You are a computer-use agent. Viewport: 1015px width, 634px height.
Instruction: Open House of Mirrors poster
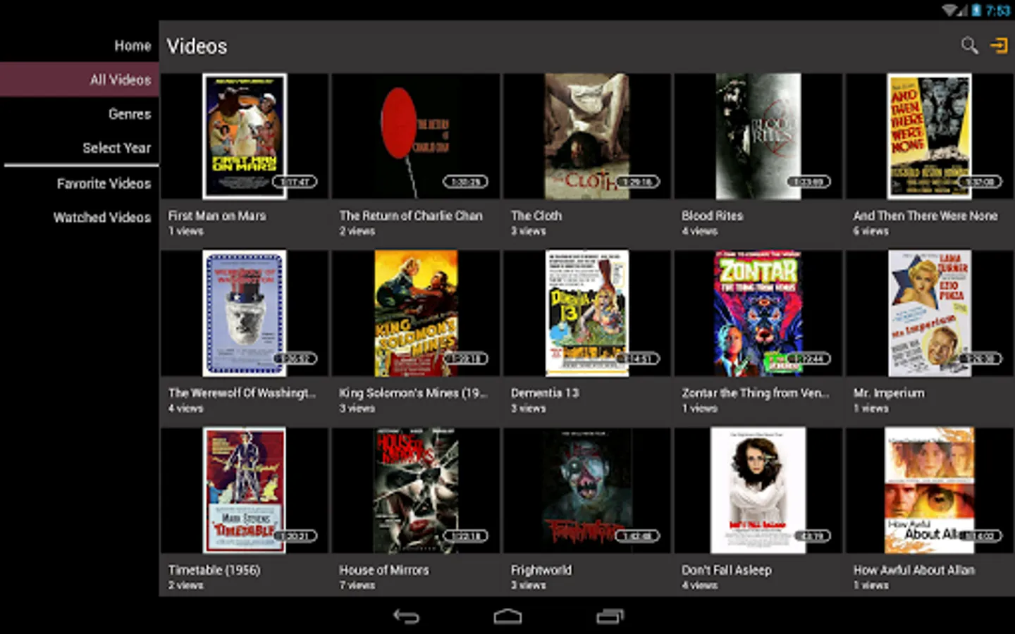point(416,490)
